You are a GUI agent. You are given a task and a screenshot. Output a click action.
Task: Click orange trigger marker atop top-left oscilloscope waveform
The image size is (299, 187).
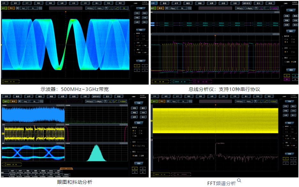click(66, 12)
